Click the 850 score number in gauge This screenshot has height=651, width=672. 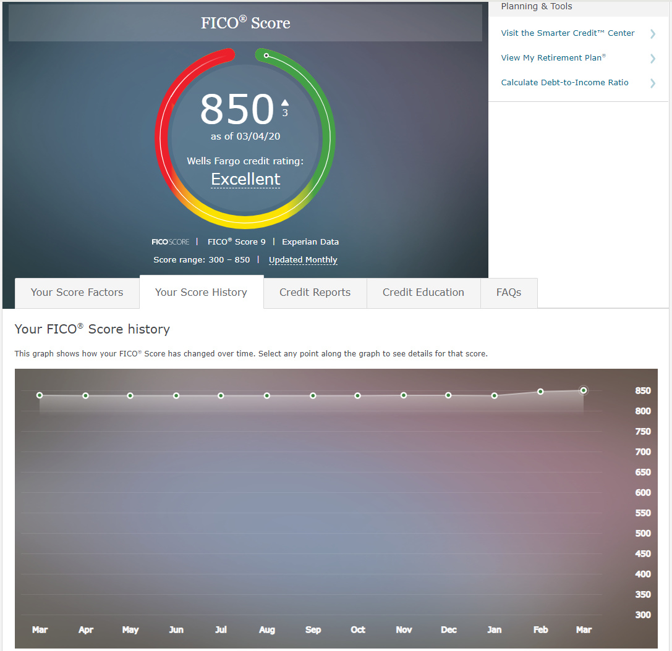pos(237,109)
